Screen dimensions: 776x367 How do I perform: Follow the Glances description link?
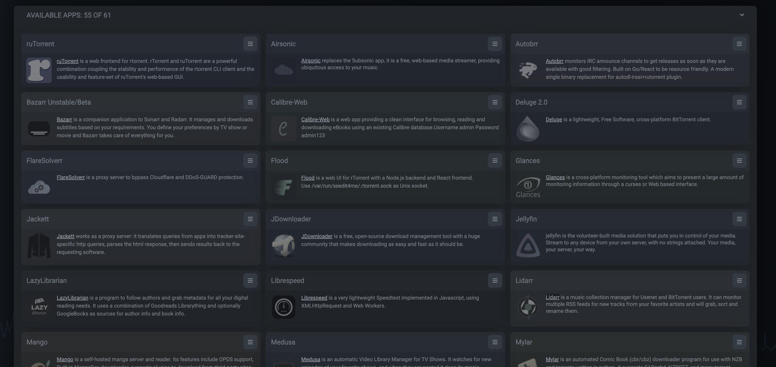(x=555, y=178)
